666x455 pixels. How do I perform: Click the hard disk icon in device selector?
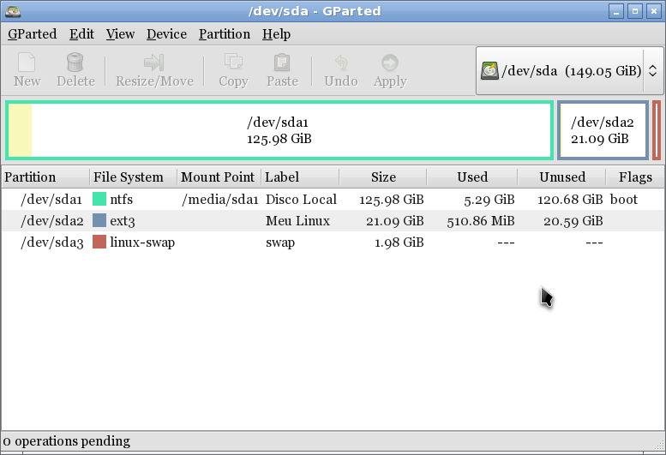click(x=489, y=70)
